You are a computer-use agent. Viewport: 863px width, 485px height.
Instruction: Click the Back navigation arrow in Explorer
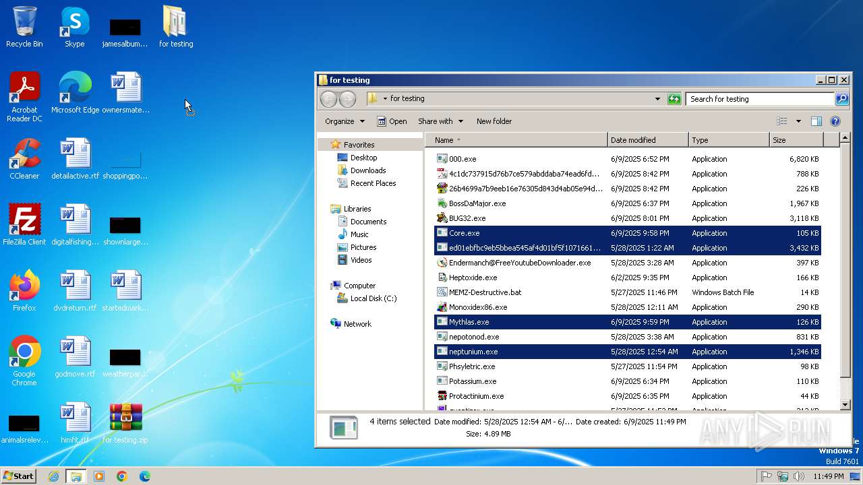[328, 99]
